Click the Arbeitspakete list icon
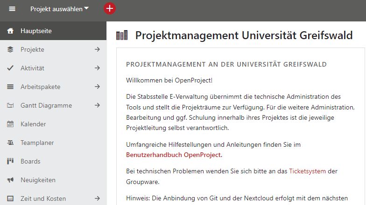366x205 pixels. (10, 87)
